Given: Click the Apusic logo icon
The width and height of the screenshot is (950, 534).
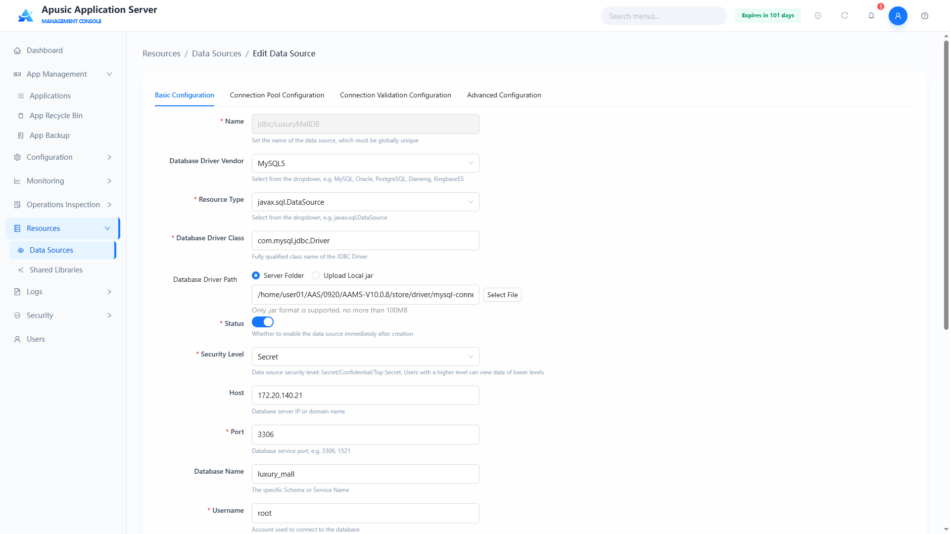Looking at the screenshot, I should (26, 15).
